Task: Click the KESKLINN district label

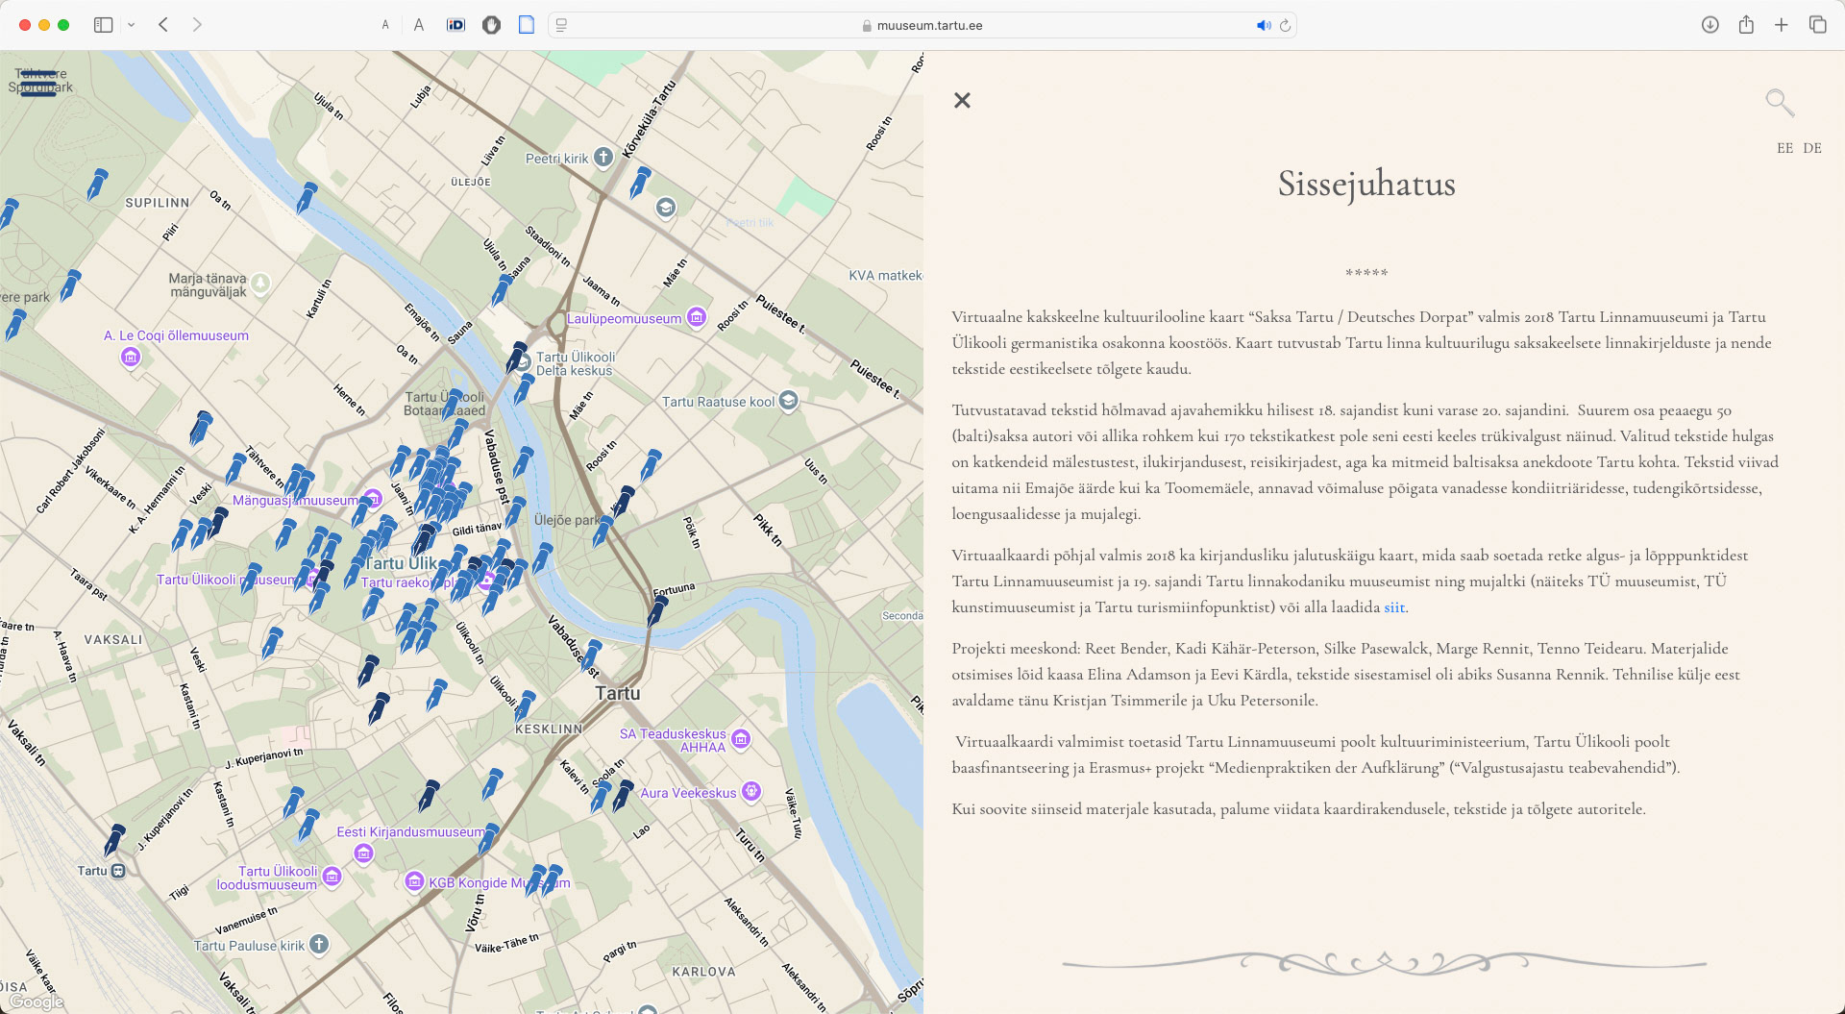Action: (549, 730)
